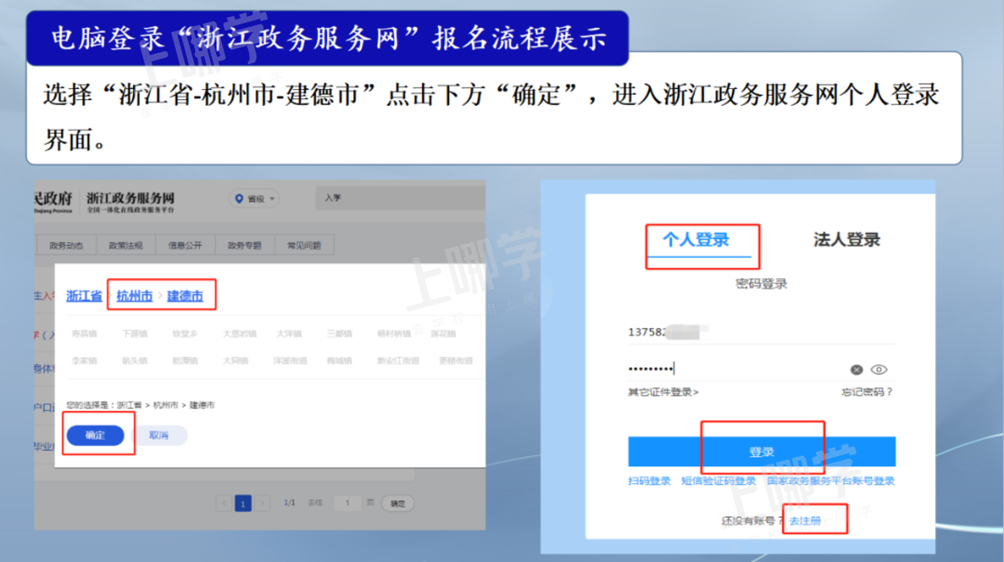
Task: Choose 寿昌镇 from the town list
Action: point(84,334)
